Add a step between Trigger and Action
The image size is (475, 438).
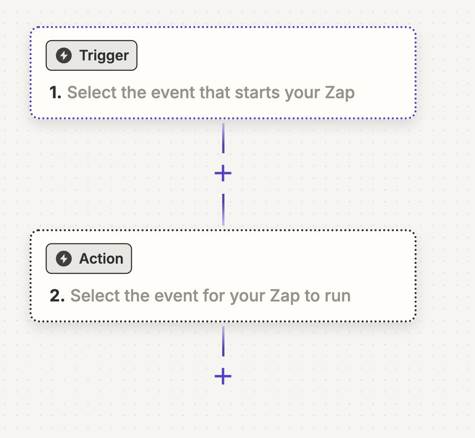click(223, 173)
